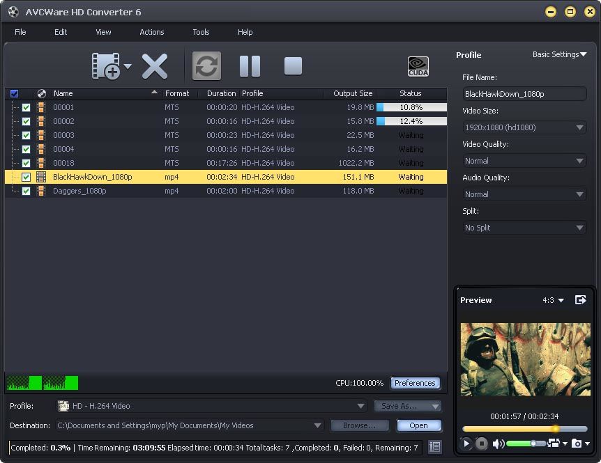Screen dimensions: 601x463
Task: Select the 00018 file name
Action: pos(63,163)
